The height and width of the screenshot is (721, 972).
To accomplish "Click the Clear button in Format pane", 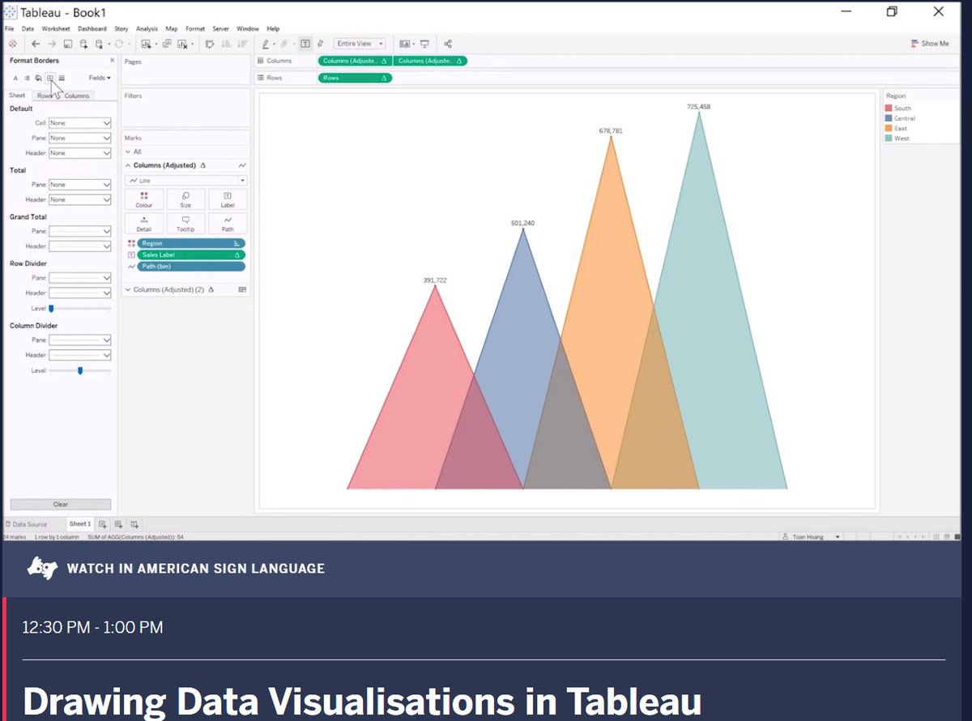I will click(x=61, y=504).
